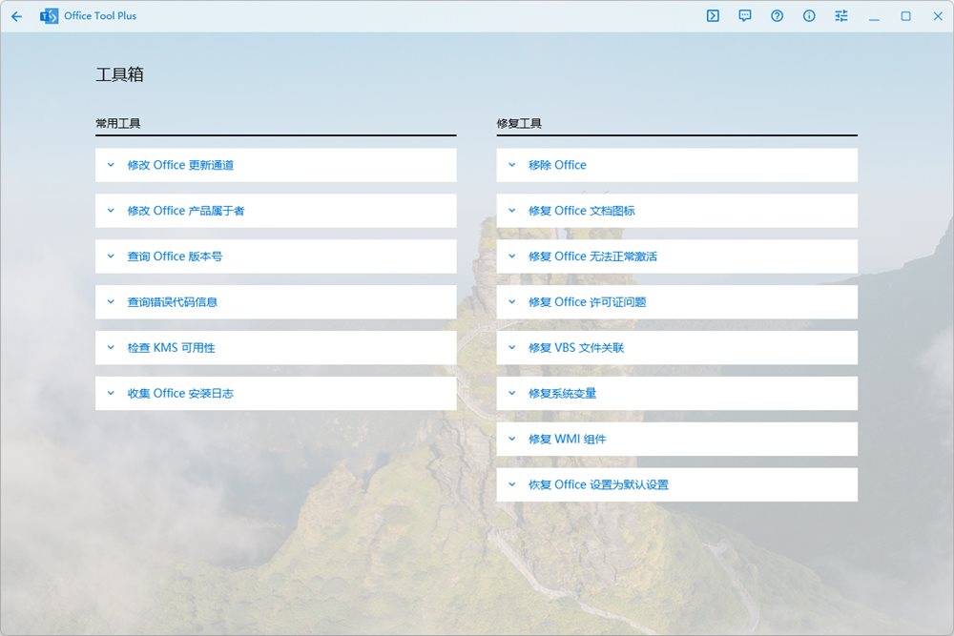The width and height of the screenshot is (954, 636).
Task: Expand 修改 Office 产品属于者 panel
Action: [276, 211]
